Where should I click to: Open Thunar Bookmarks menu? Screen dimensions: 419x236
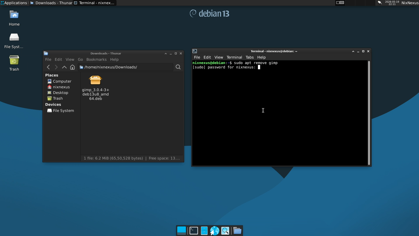click(x=96, y=60)
